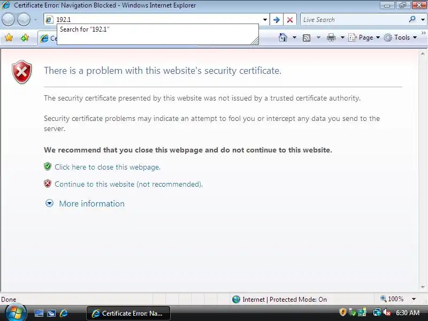This screenshot has height=321, width=428.
Task: Click the security shield tray icon
Action: click(x=342, y=312)
